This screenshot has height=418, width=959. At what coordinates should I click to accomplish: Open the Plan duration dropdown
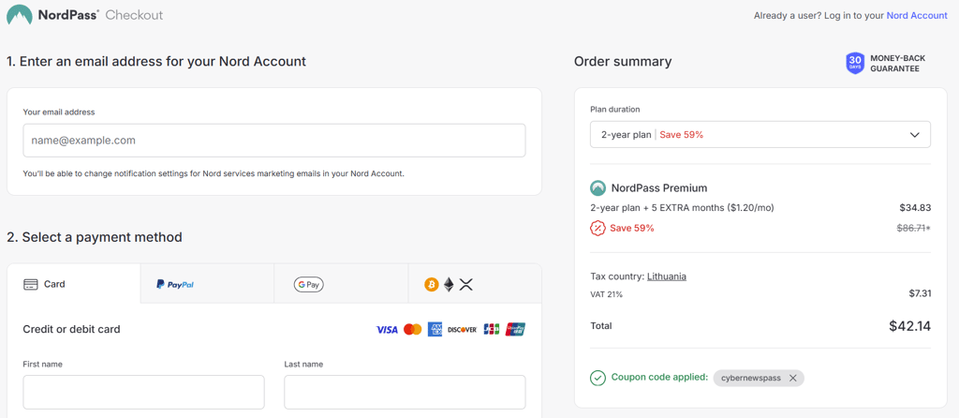pos(760,135)
